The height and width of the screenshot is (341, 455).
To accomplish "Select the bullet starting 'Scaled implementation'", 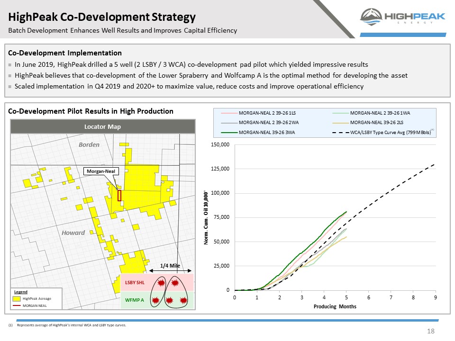I will [x=189, y=86].
